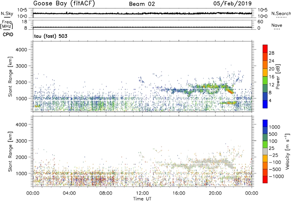Click the "18" tick on frequency panel
Viewport: 291px width, 201px height.
24,22
